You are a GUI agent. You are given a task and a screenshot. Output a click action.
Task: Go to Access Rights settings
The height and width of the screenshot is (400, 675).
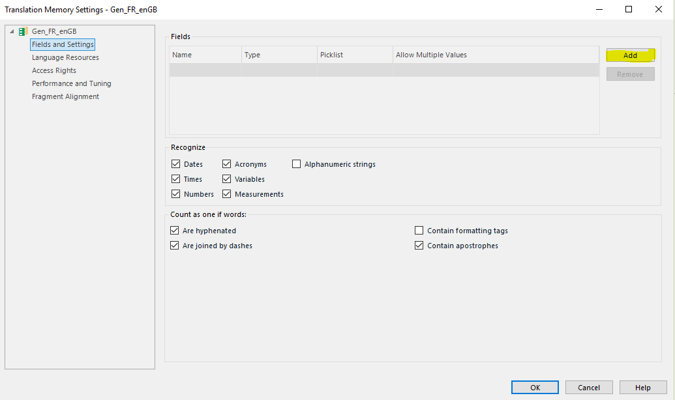[54, 70]
